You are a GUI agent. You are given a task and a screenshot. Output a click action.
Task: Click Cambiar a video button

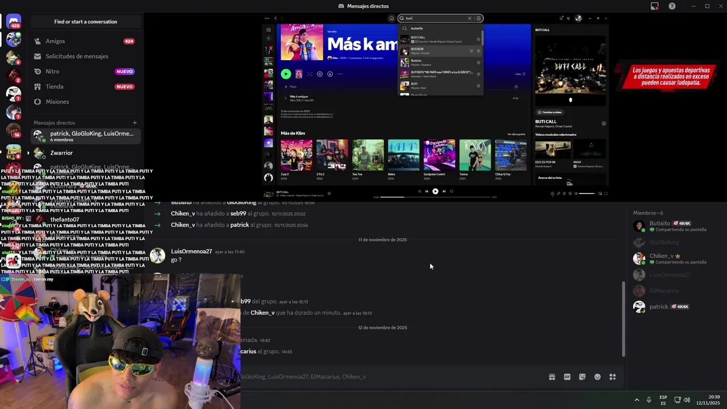click(x=549, y=112)
